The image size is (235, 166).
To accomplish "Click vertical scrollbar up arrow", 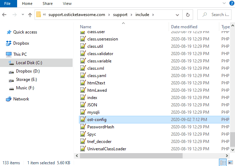I will (233, 25).
